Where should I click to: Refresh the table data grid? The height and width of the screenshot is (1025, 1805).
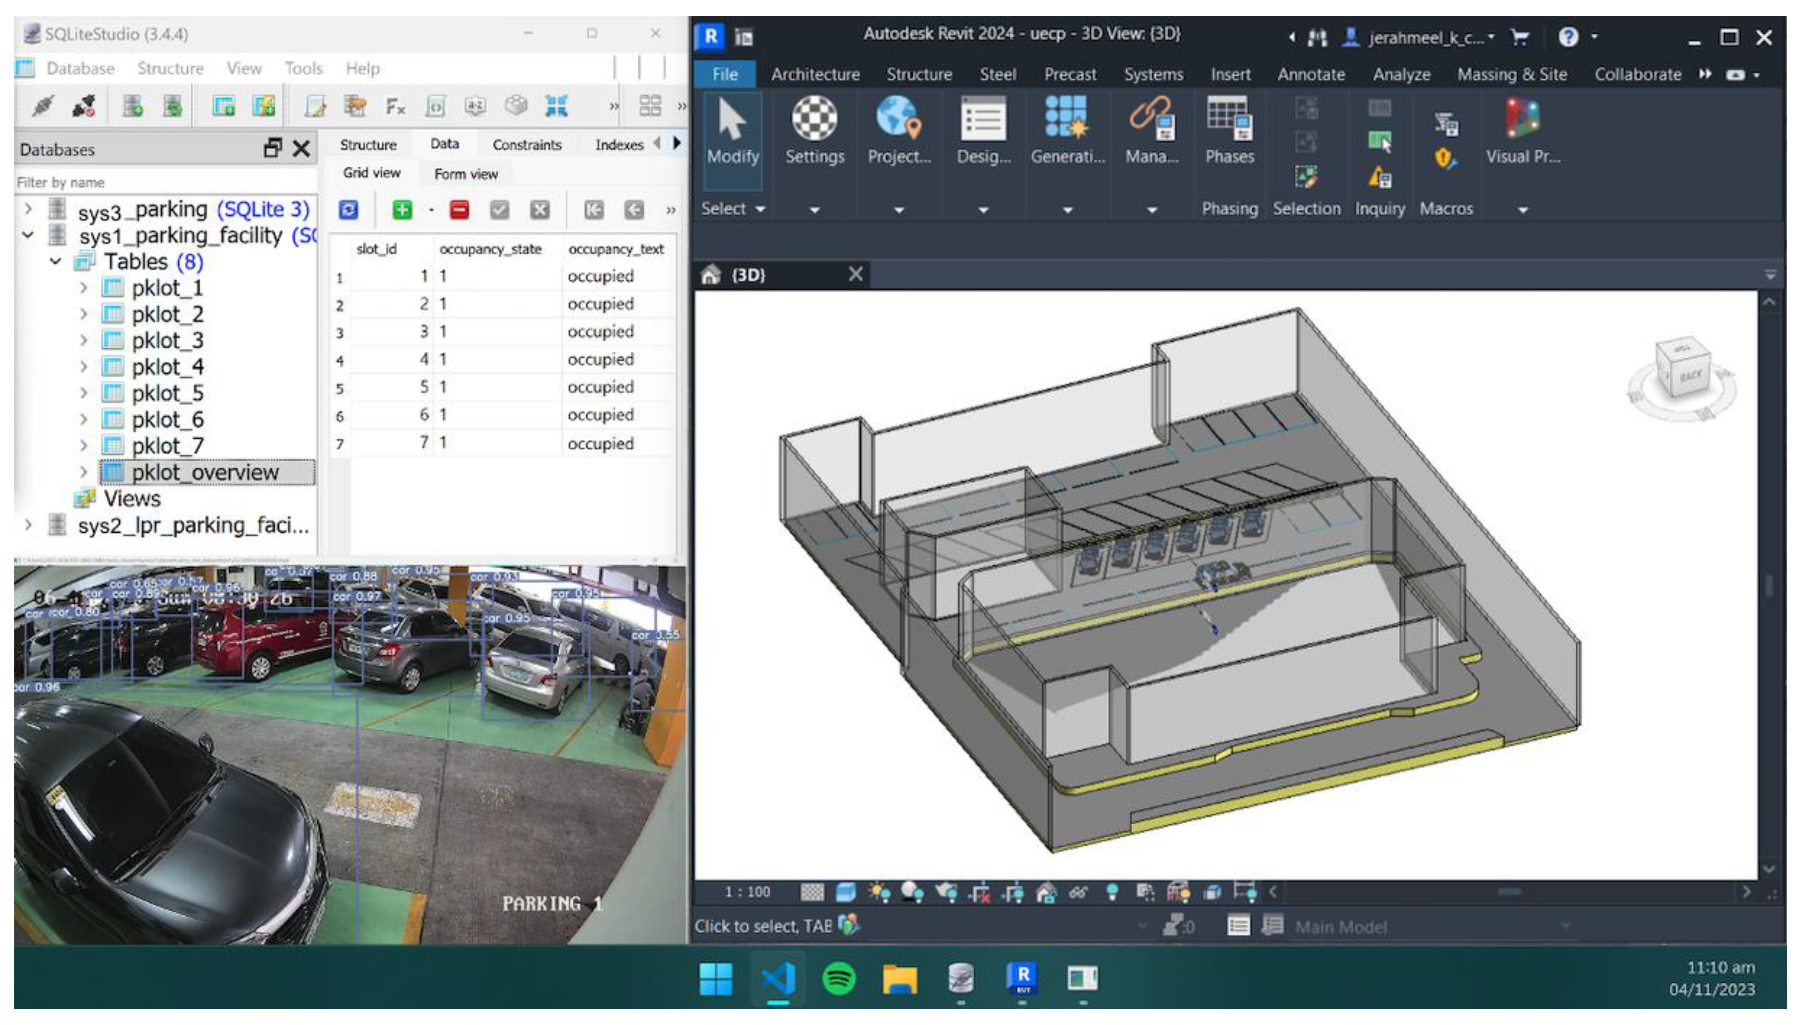(x=348, y=210)
